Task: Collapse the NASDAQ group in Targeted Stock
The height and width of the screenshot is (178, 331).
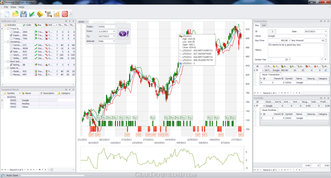Action: [x=5, y=97]
